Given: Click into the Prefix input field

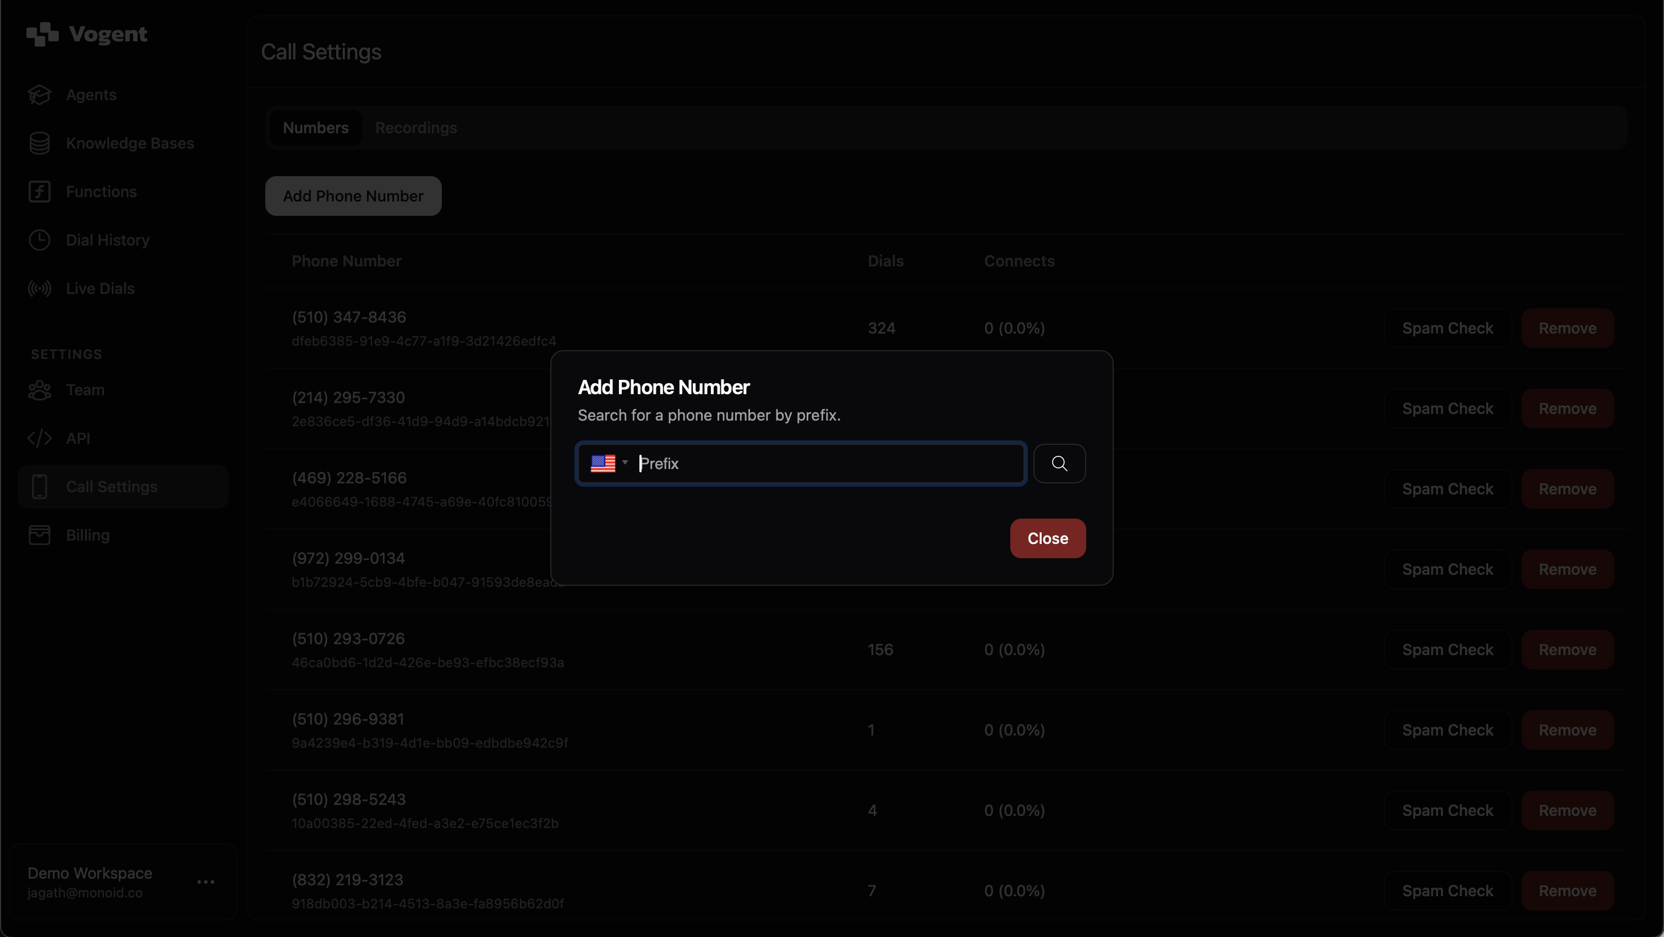Looking at the screenshot, I should [x=827, y=464].
